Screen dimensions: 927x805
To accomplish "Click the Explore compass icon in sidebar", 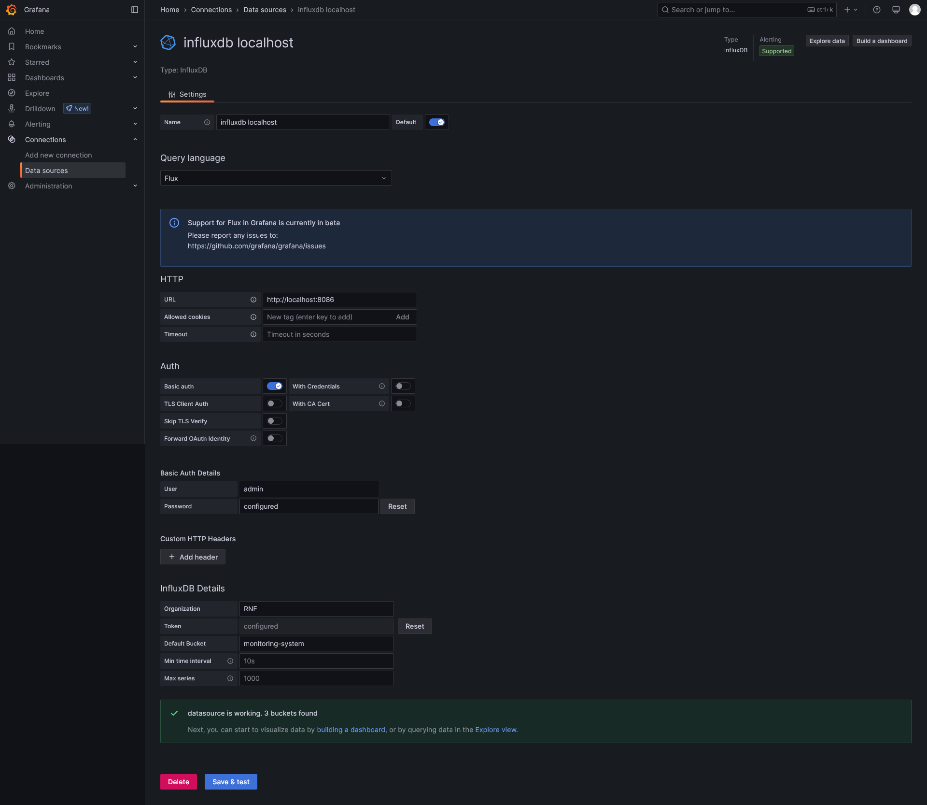I will [x=12, y=93].
